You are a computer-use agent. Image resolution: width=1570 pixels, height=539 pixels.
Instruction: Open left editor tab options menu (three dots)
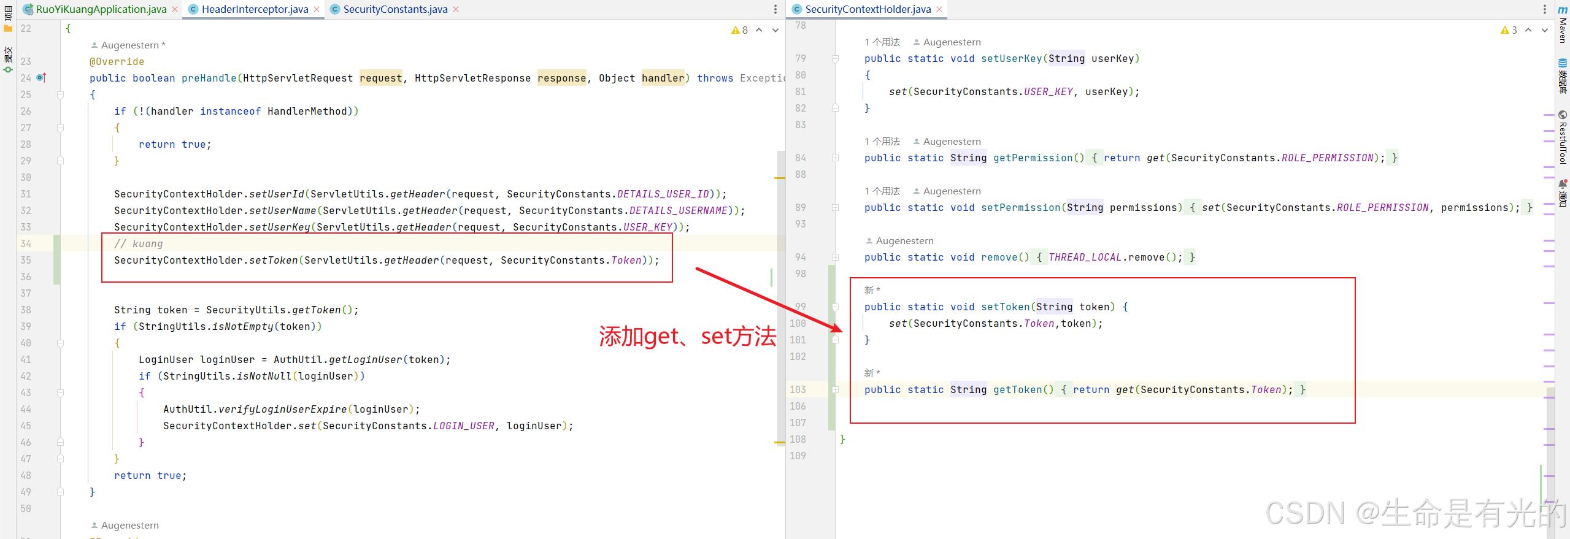(775, 9)
